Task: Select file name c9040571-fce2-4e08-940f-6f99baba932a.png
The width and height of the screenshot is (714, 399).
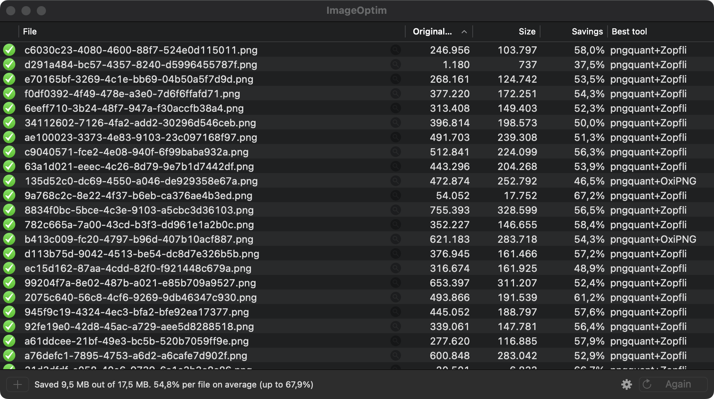Action: coord(136,152)
